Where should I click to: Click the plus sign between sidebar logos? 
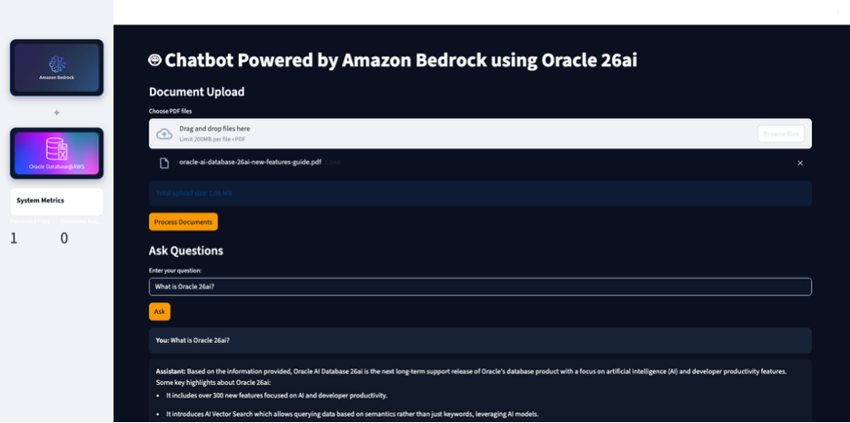pos(56,113)
